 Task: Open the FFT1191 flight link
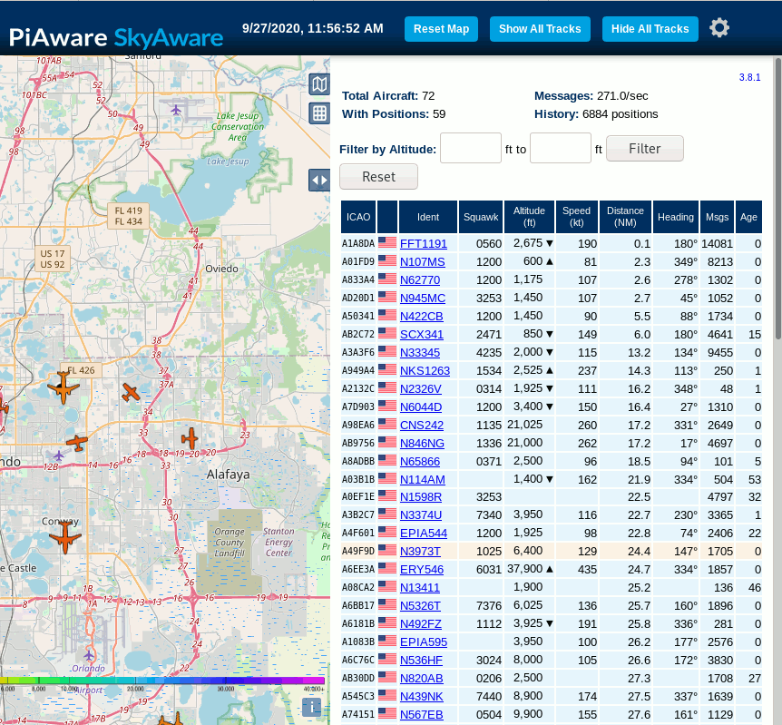pyautogui.click(x=424, y=243)
